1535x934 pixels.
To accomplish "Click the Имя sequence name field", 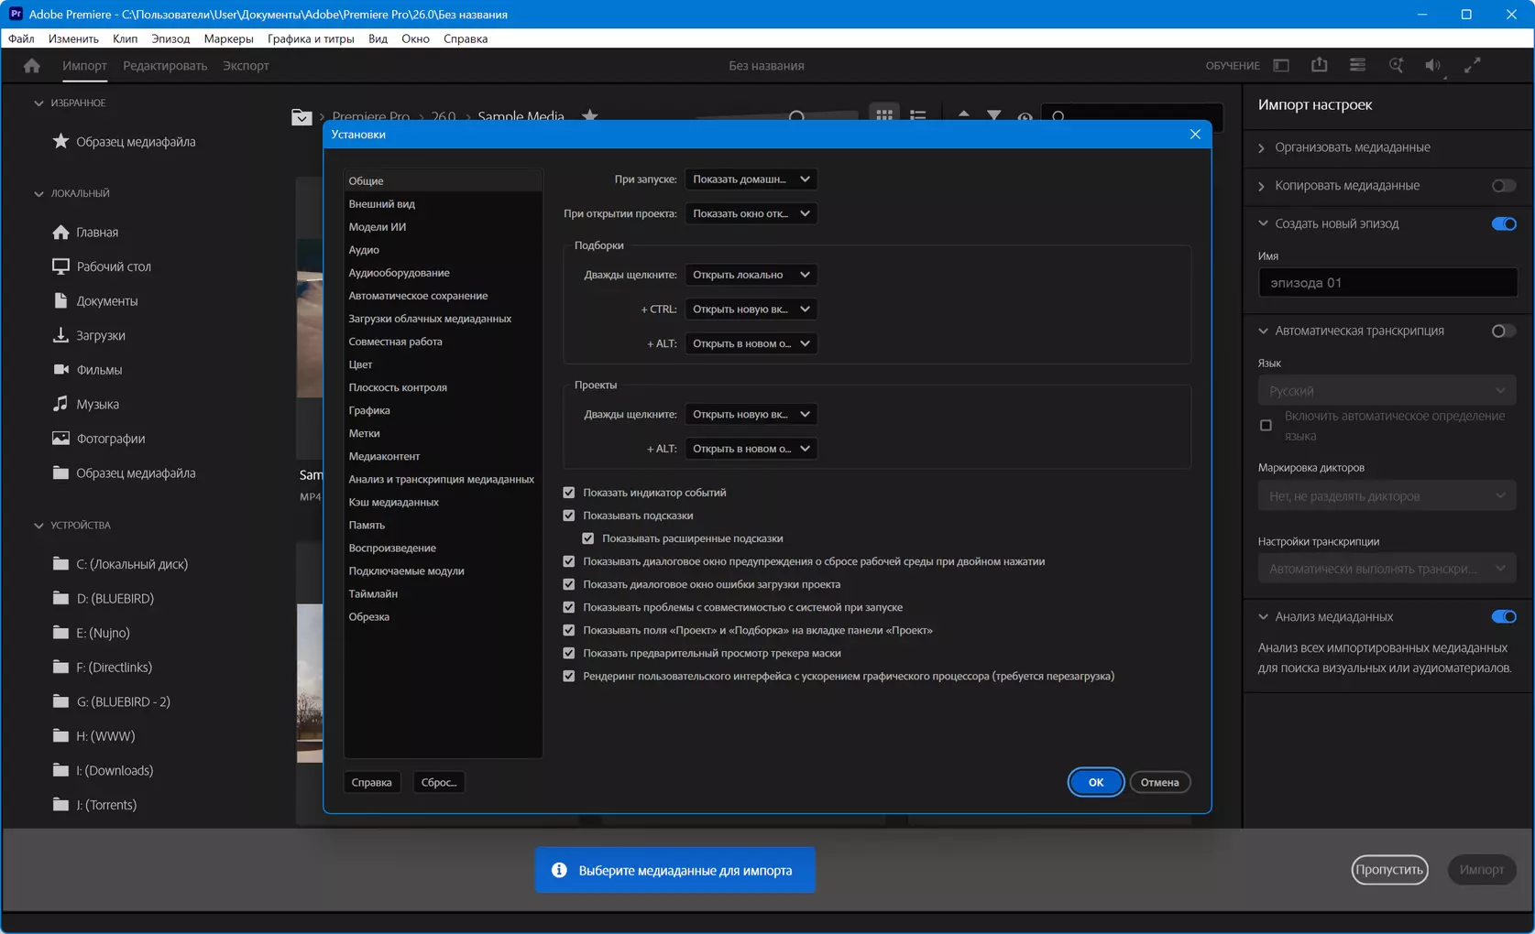I will click(1387, 283).
